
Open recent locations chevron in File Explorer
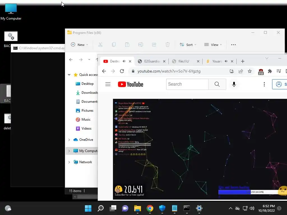(x=89, y=60)
